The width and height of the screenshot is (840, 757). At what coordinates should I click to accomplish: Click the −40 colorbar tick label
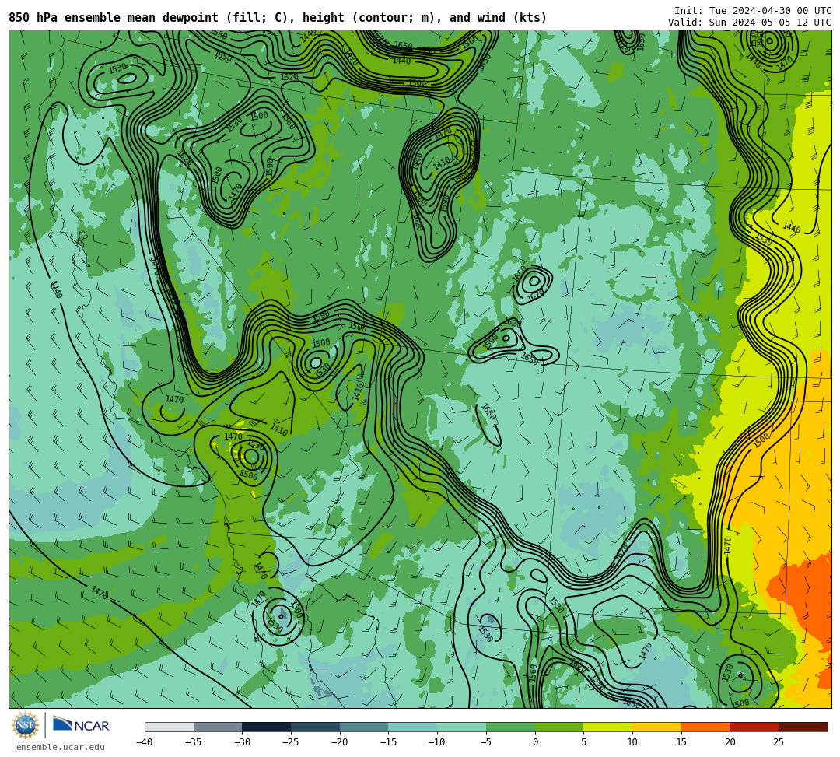point(145,742)
